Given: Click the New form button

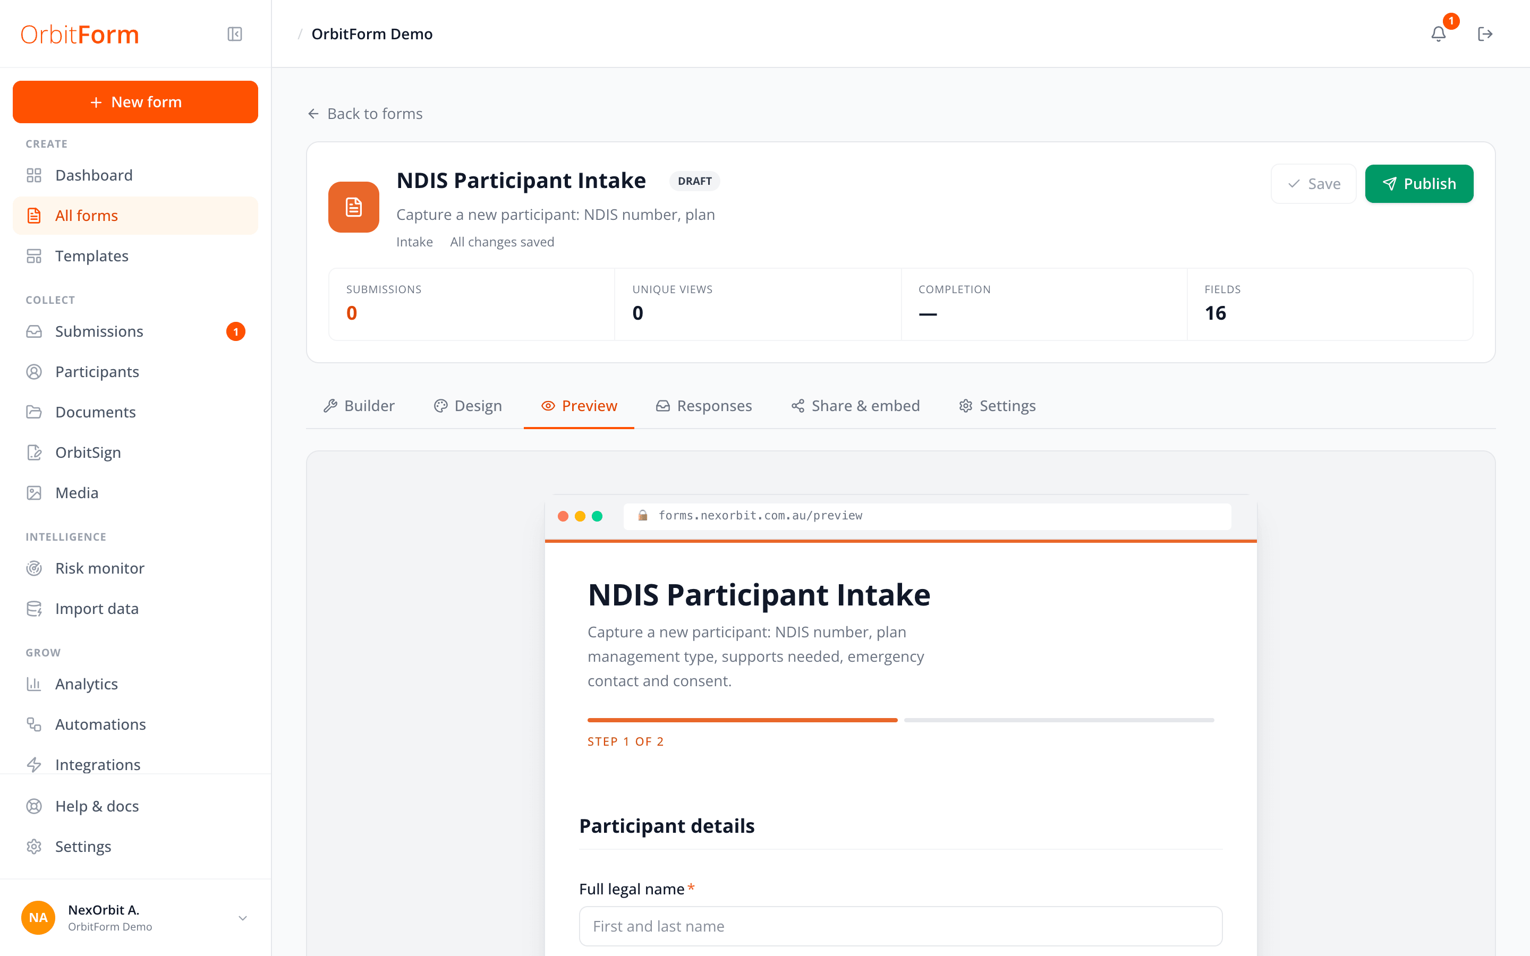Looking at the screenshot, I should point(135,102).
